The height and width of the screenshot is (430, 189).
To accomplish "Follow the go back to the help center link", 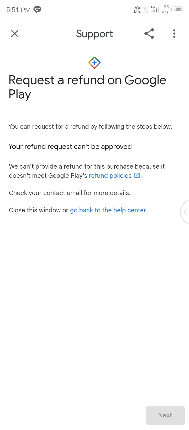I will tap(108, 210).
